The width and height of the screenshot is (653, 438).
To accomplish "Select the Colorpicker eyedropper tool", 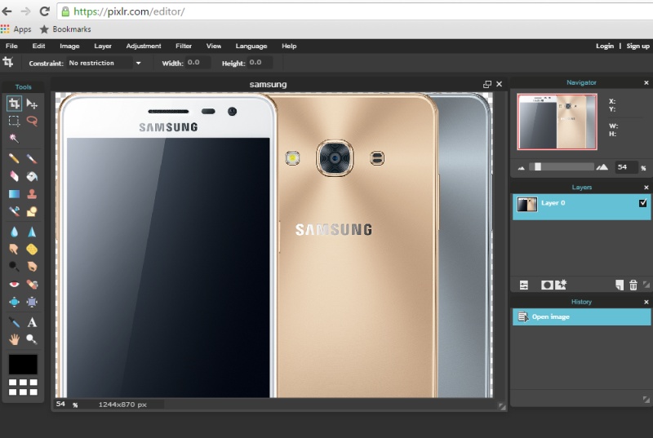I will 14,322.
